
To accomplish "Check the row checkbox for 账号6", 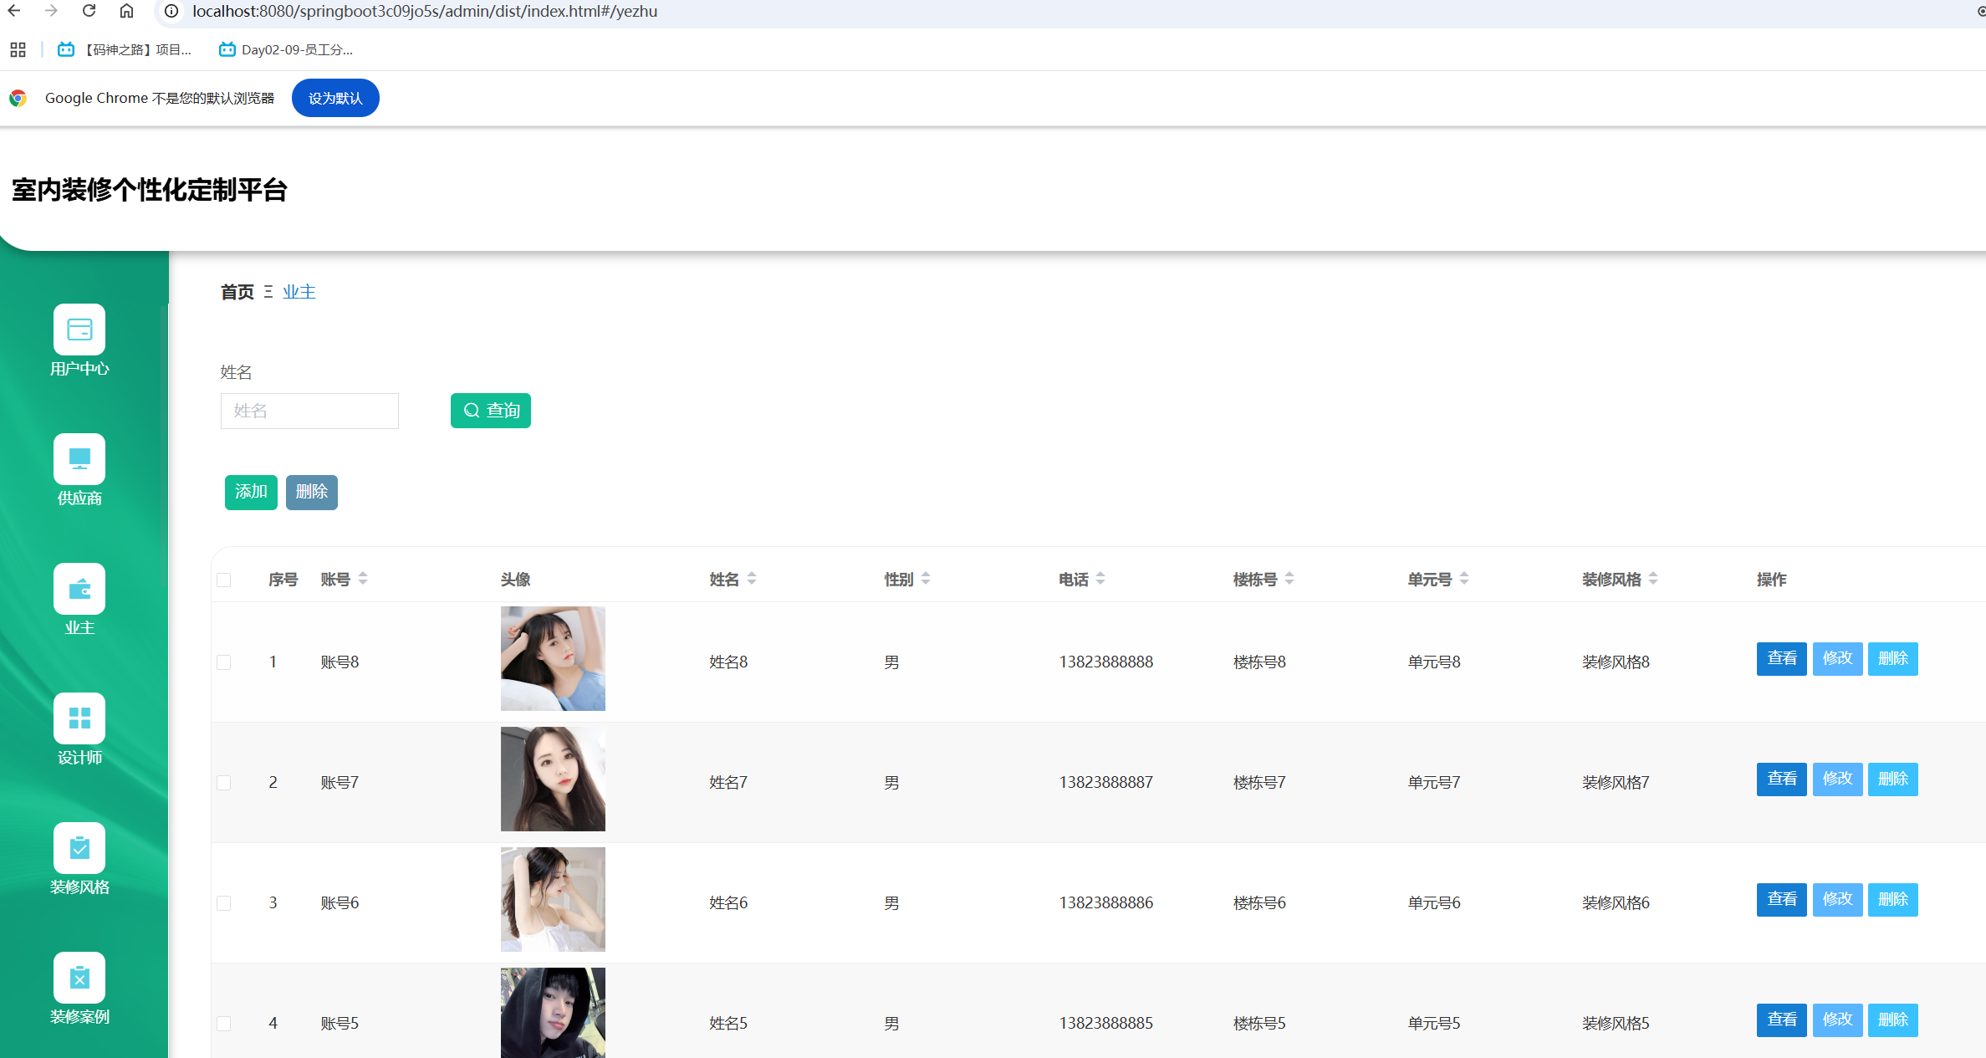I will [x=224, y=903].
